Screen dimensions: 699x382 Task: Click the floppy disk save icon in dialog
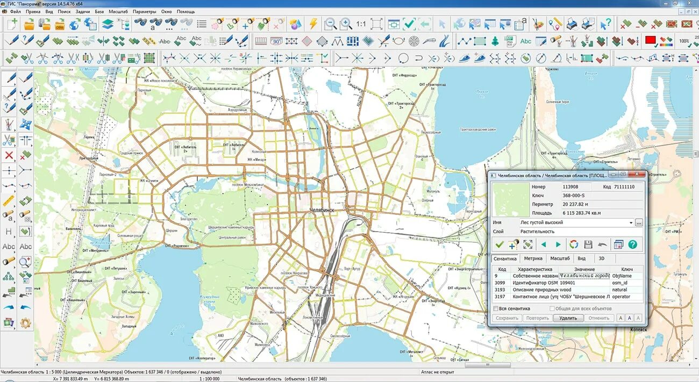point(588,244)
